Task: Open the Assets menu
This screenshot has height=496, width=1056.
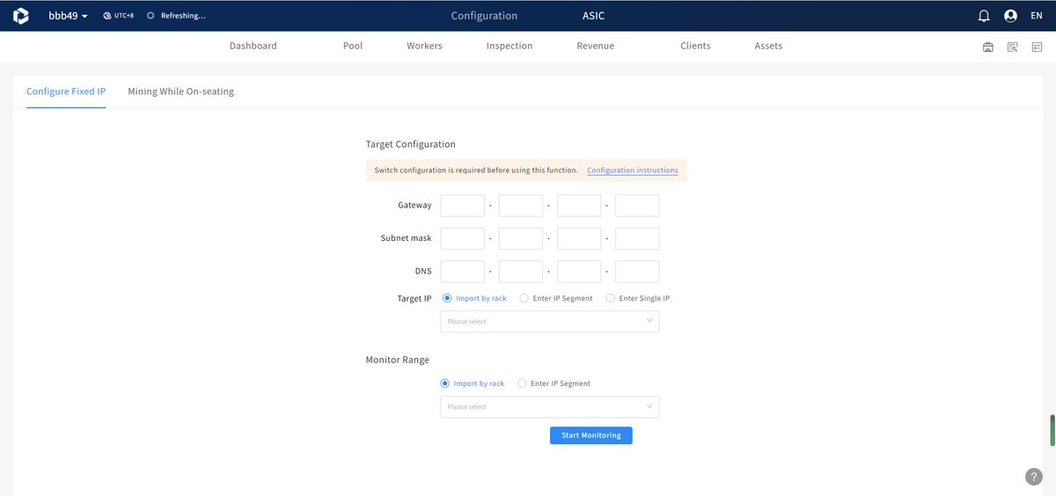Action: pyautogui.click(x=768, y=46)
